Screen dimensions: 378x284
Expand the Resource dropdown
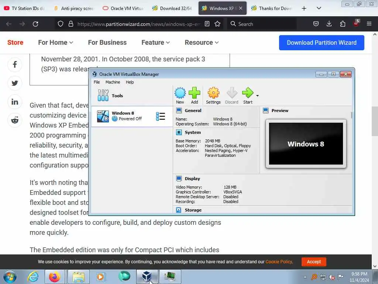tap(202, 43)
